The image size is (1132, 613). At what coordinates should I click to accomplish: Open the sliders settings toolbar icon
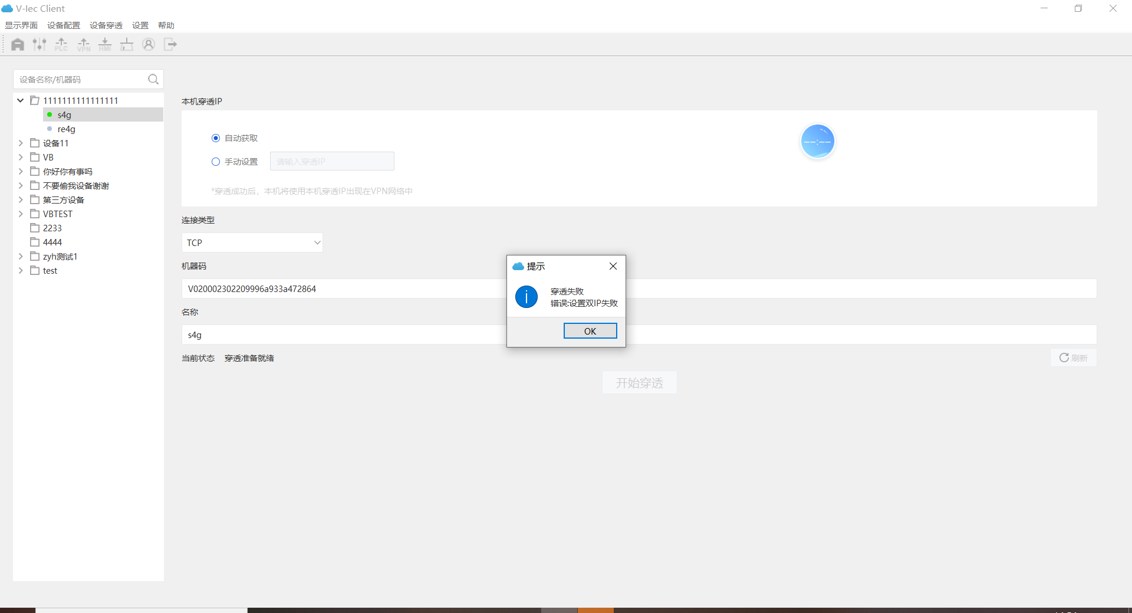coord(40,44)
